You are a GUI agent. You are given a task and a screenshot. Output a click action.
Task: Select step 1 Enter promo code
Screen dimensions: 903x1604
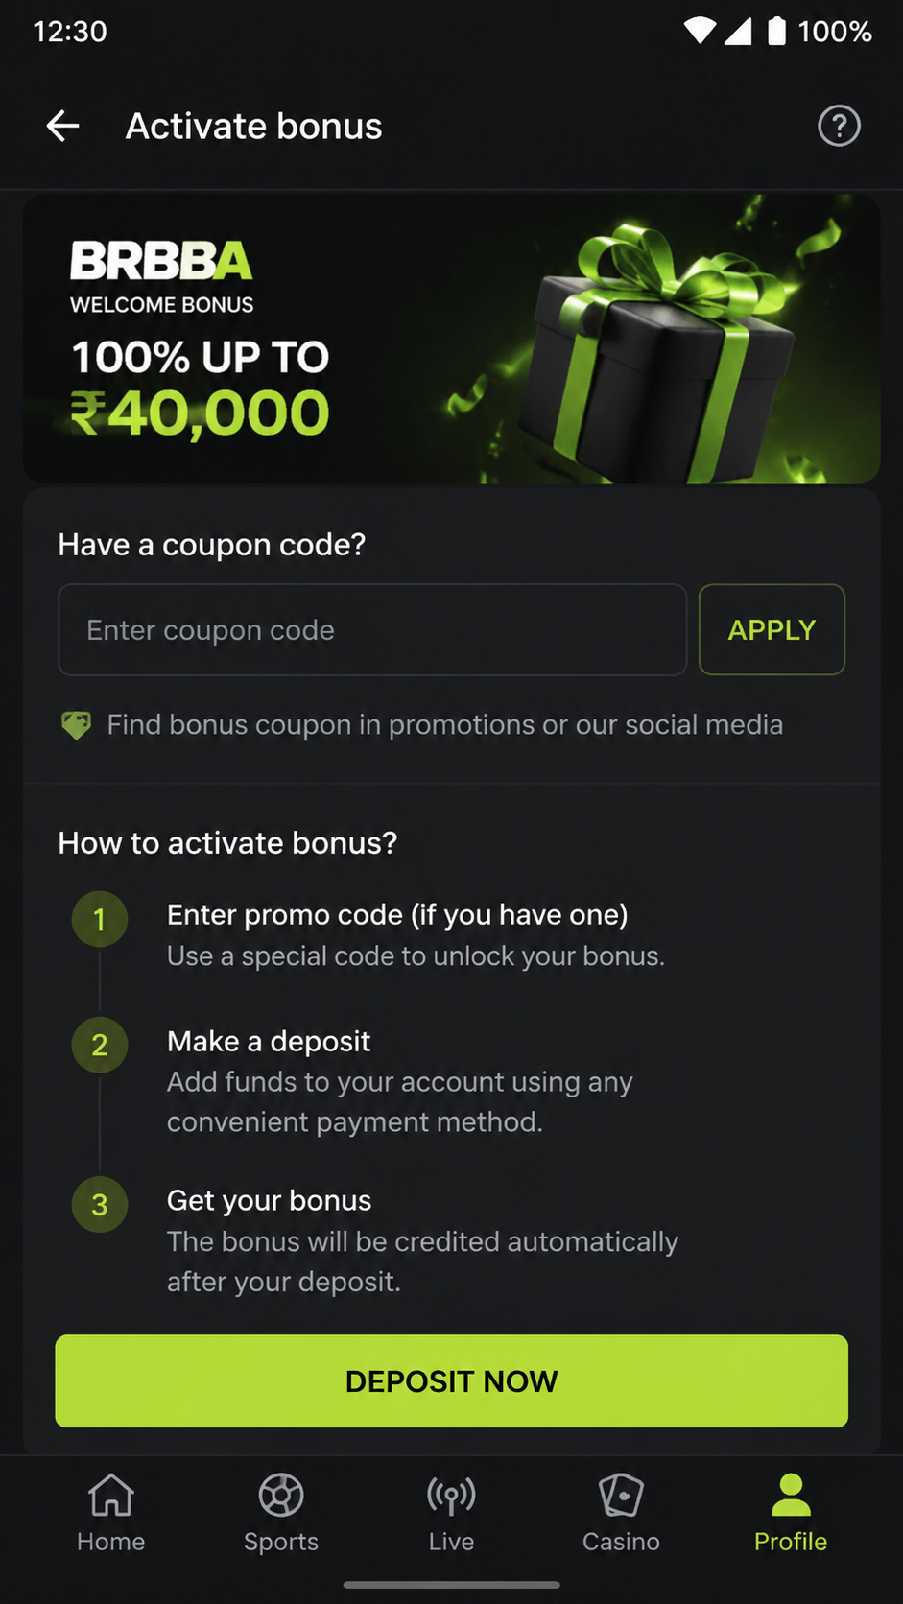pos(397,915)
